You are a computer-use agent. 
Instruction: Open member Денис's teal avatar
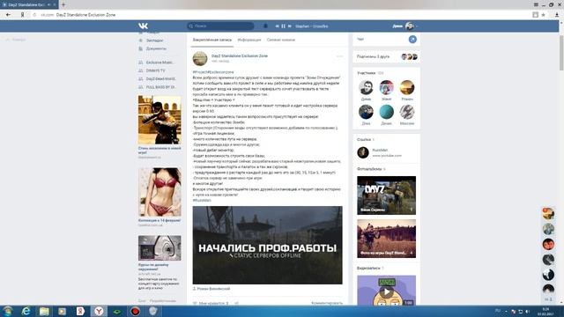pos(386,112)
